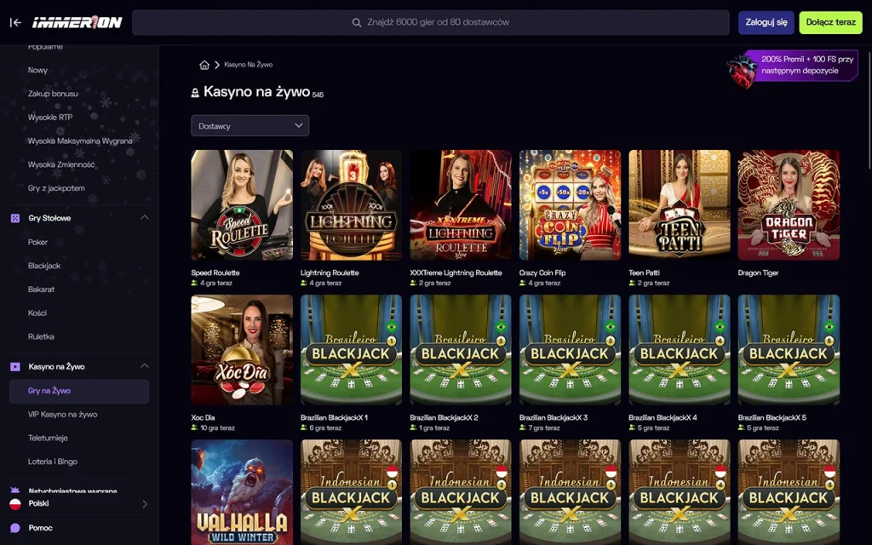
Task: Open the Natychmiastowa wygrana sidebar section
Action: point(72,491)
